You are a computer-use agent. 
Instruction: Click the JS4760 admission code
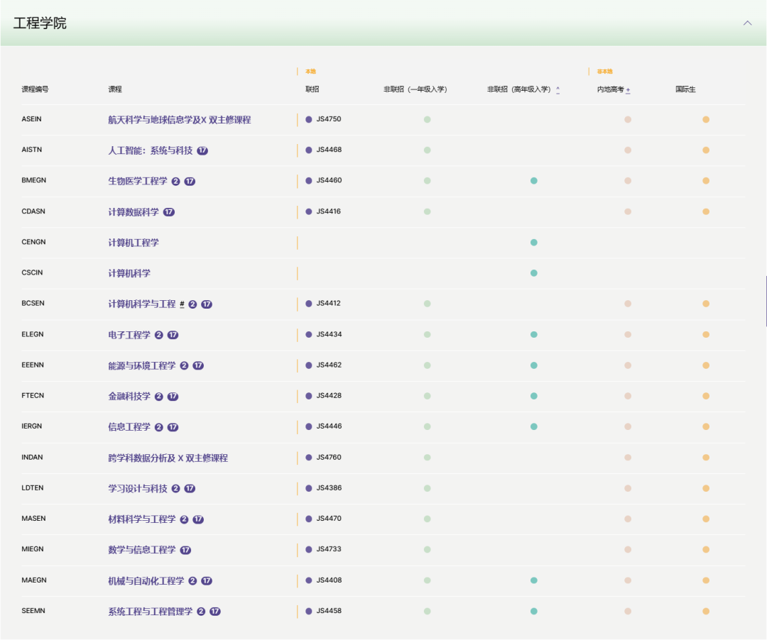(329, 457)
